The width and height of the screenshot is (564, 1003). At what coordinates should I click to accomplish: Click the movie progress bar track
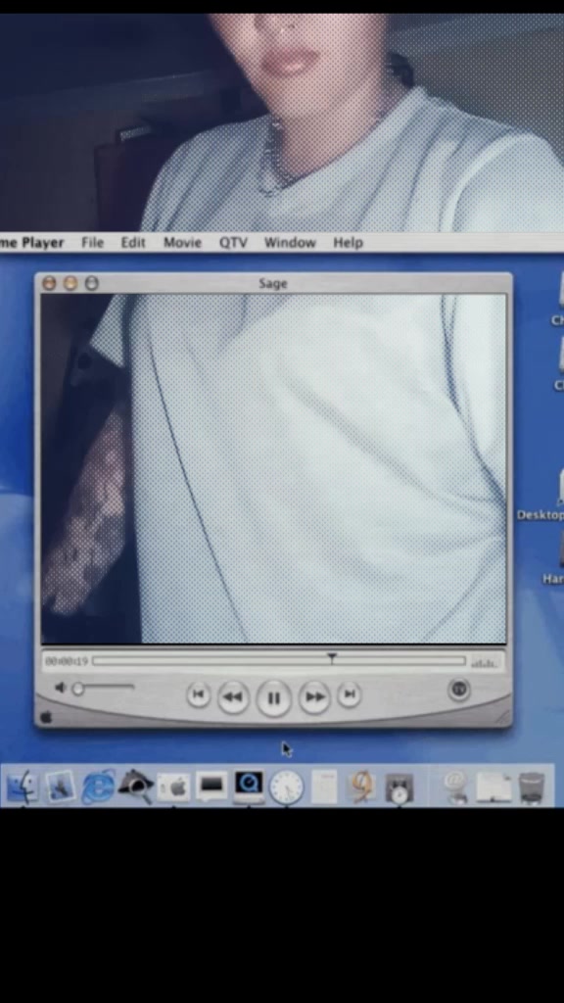279,661
